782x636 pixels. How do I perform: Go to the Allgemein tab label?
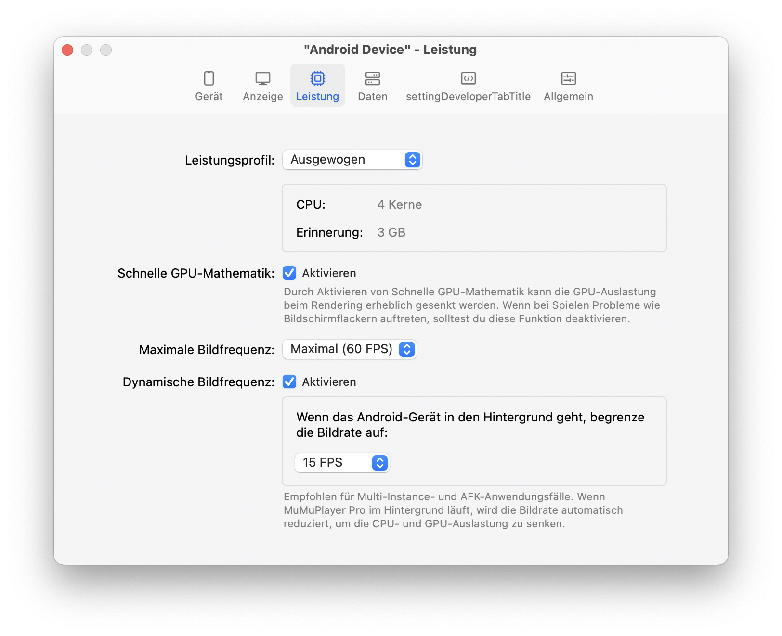point(568,97)
